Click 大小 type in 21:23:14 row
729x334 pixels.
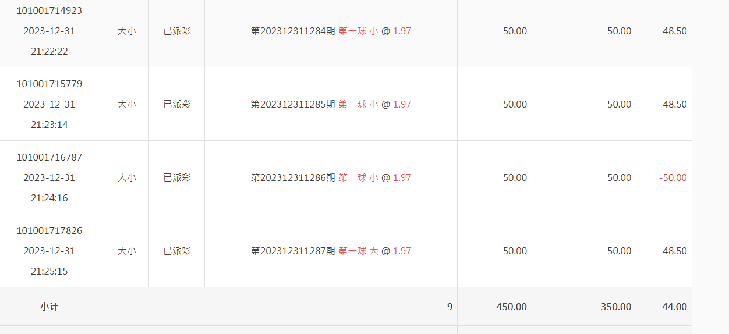[x=127, y=104]
